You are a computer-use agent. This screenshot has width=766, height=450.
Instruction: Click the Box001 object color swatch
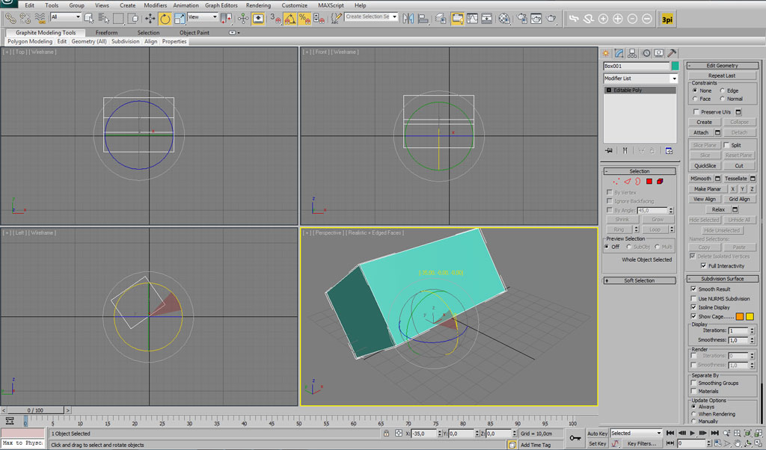pos(675,66)
